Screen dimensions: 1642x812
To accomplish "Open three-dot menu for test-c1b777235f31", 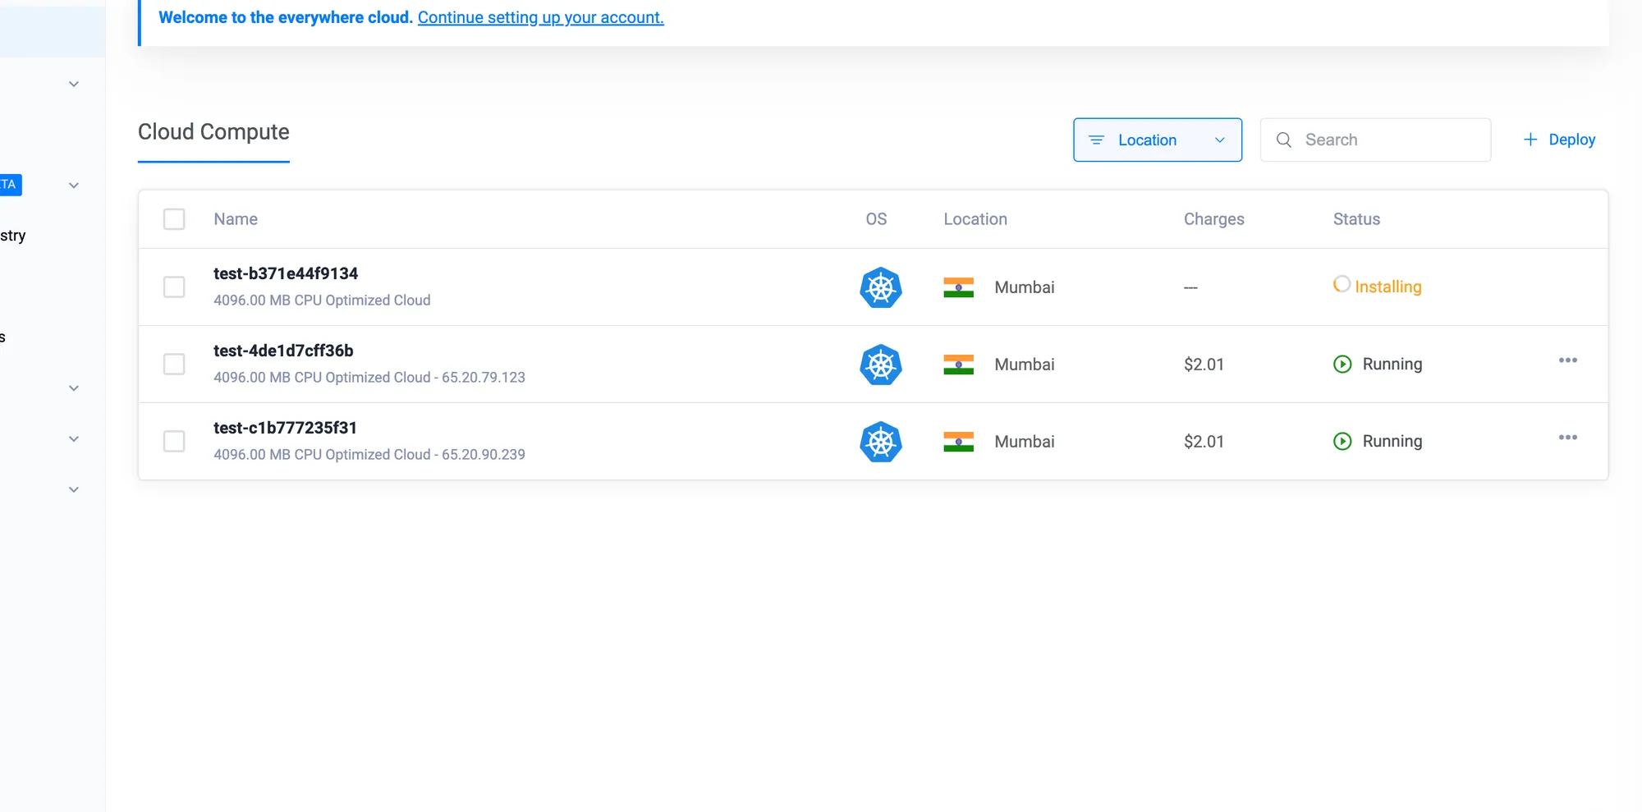I will point(1567,438).
